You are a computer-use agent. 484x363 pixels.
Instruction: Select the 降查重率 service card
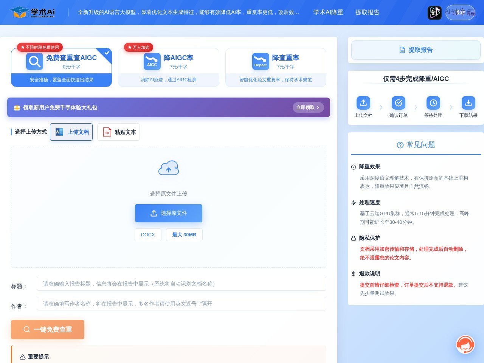click(x=276, y=67)
